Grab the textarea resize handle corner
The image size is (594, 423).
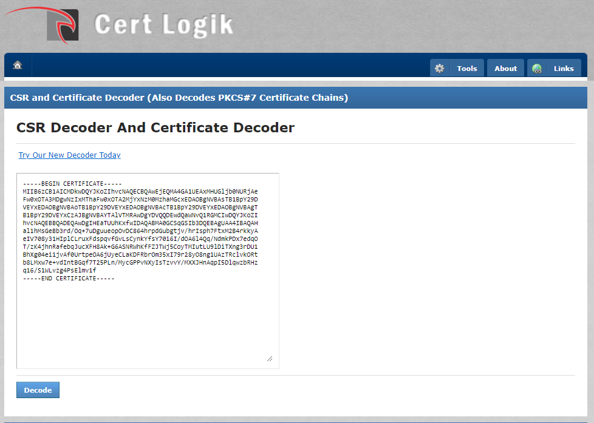coord(269,359)
